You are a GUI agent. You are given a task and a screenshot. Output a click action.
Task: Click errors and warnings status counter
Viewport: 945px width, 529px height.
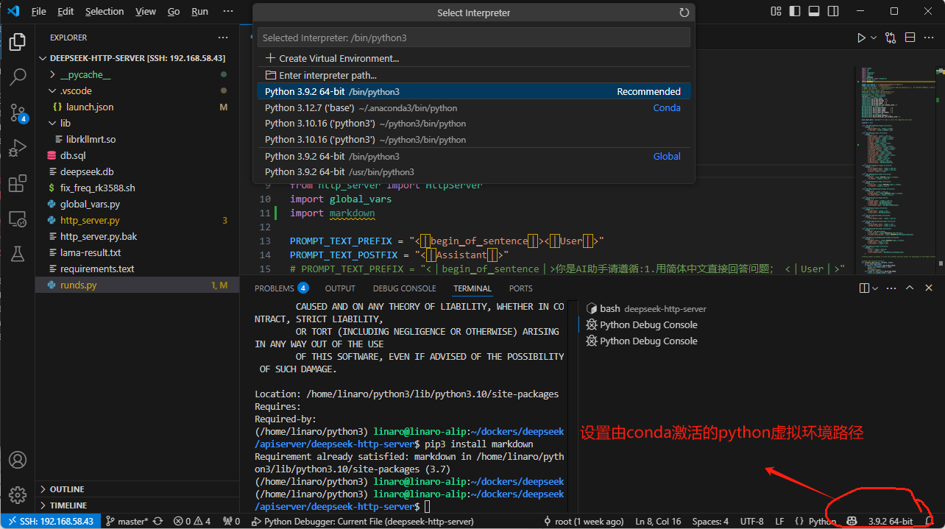pyautogui.click(x=191, y=521)
